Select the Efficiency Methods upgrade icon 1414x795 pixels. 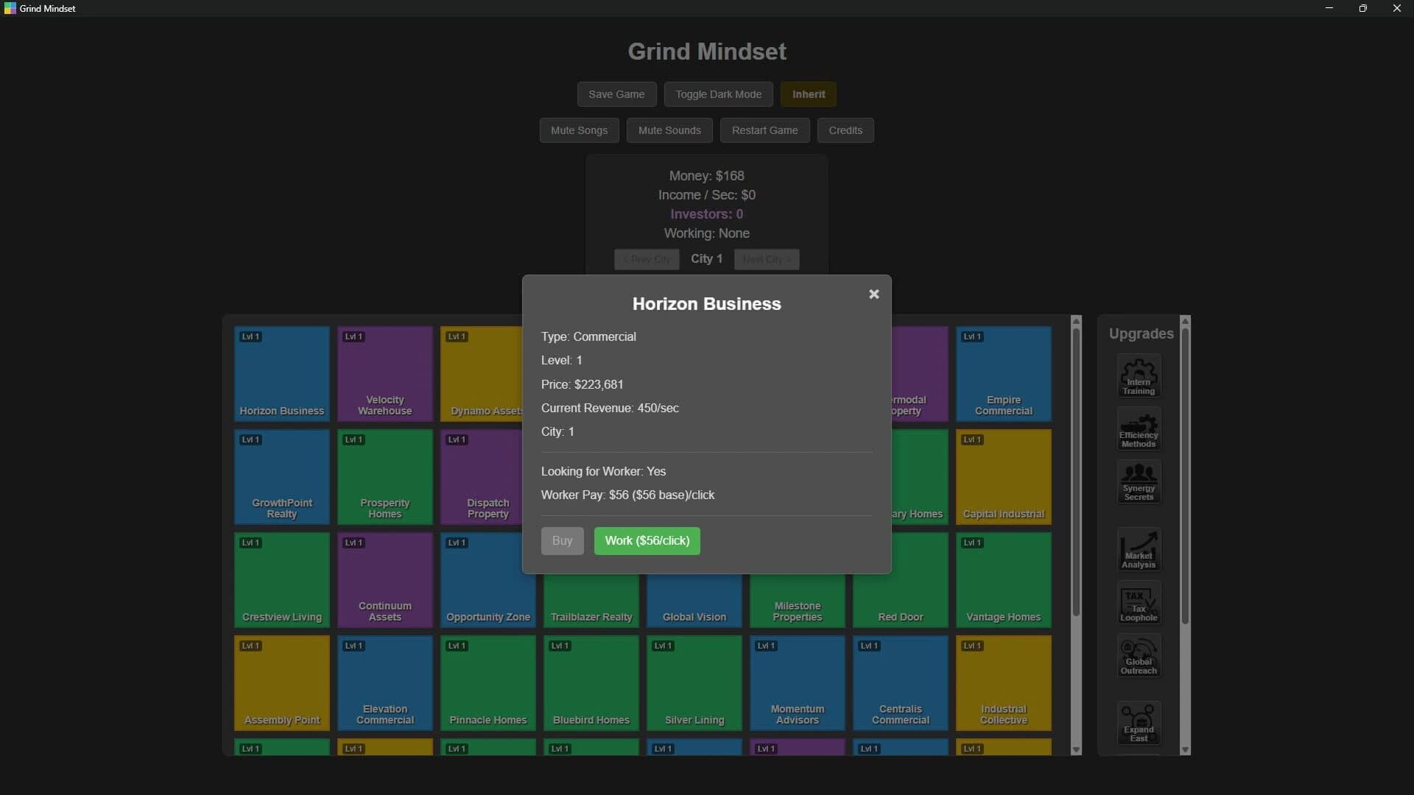point(1138,429)
